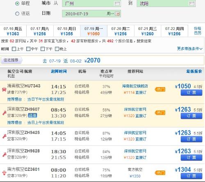The height and width of the screenshot is (182, 205).
Task: Check the 中午 time filter
Action: (28, 49)
